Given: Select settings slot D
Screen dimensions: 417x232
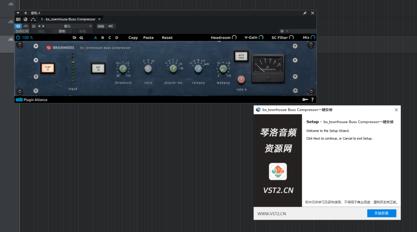Looking at the screenshot, I should (x=117, y=38).
